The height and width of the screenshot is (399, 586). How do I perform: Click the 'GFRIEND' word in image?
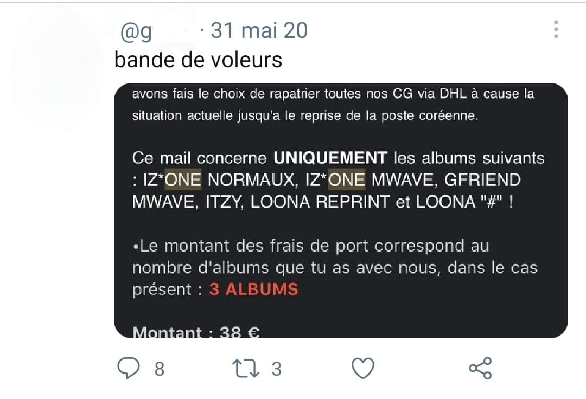click(x=482, y=180)
